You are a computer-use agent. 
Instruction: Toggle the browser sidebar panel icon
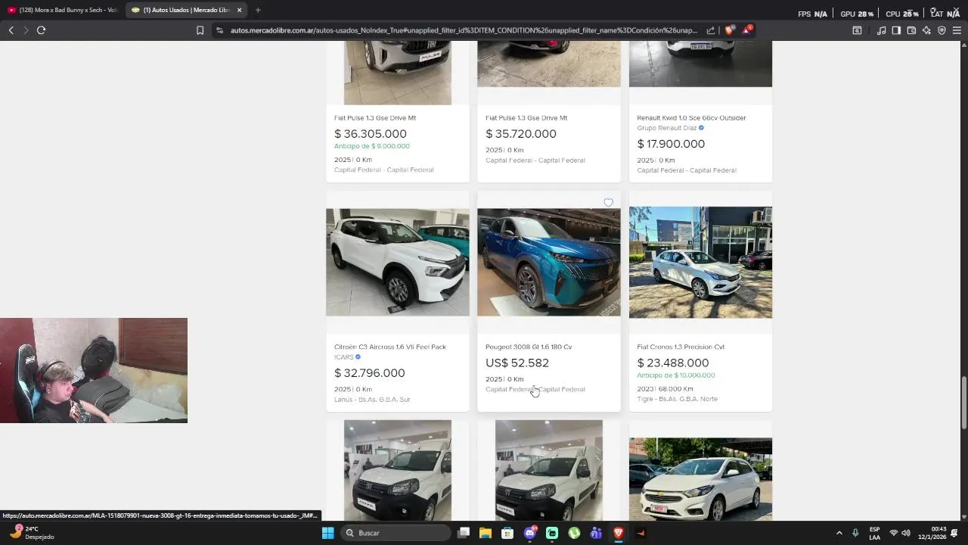coord(896,30)
